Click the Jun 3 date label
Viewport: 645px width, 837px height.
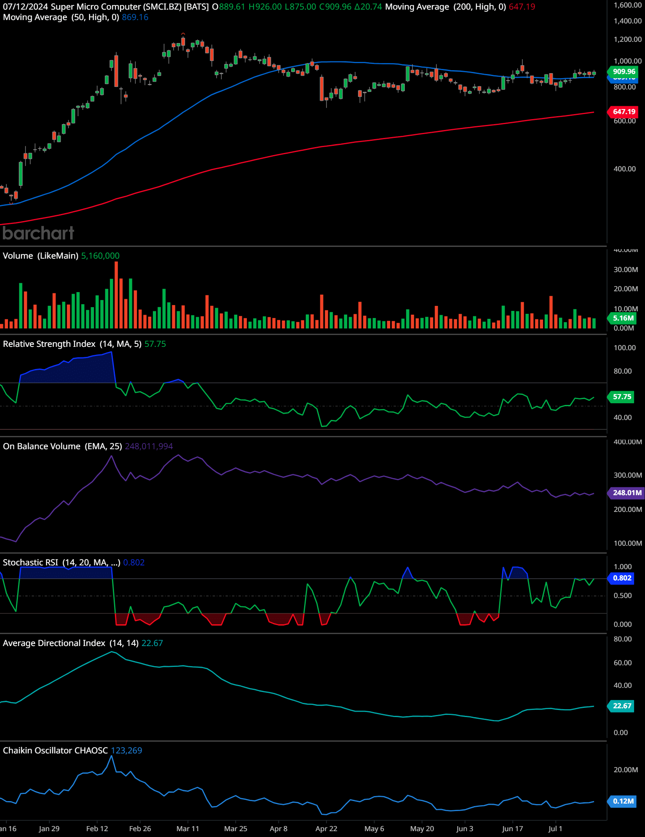[x=465, y=829]
